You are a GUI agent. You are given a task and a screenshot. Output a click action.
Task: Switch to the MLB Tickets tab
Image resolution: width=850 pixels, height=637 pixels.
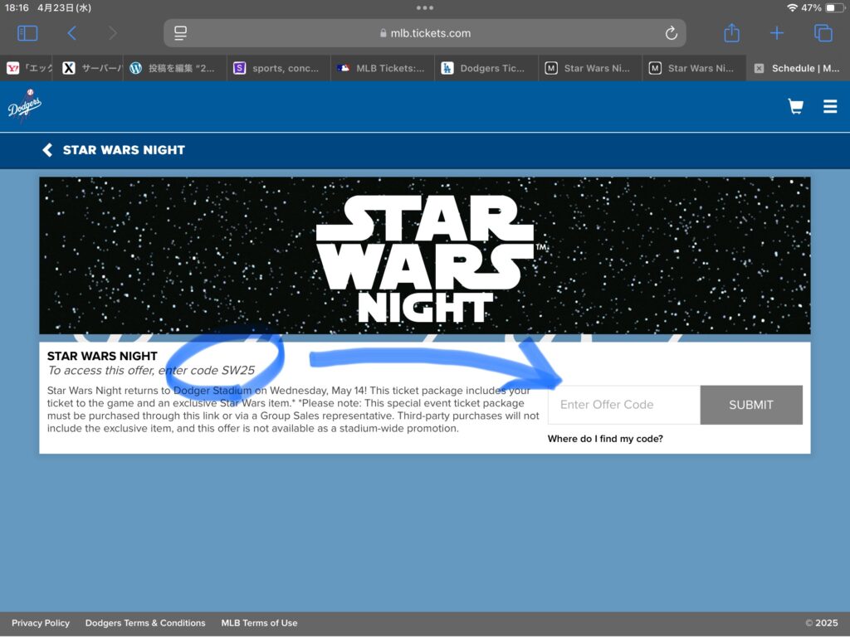coord(383,68)
